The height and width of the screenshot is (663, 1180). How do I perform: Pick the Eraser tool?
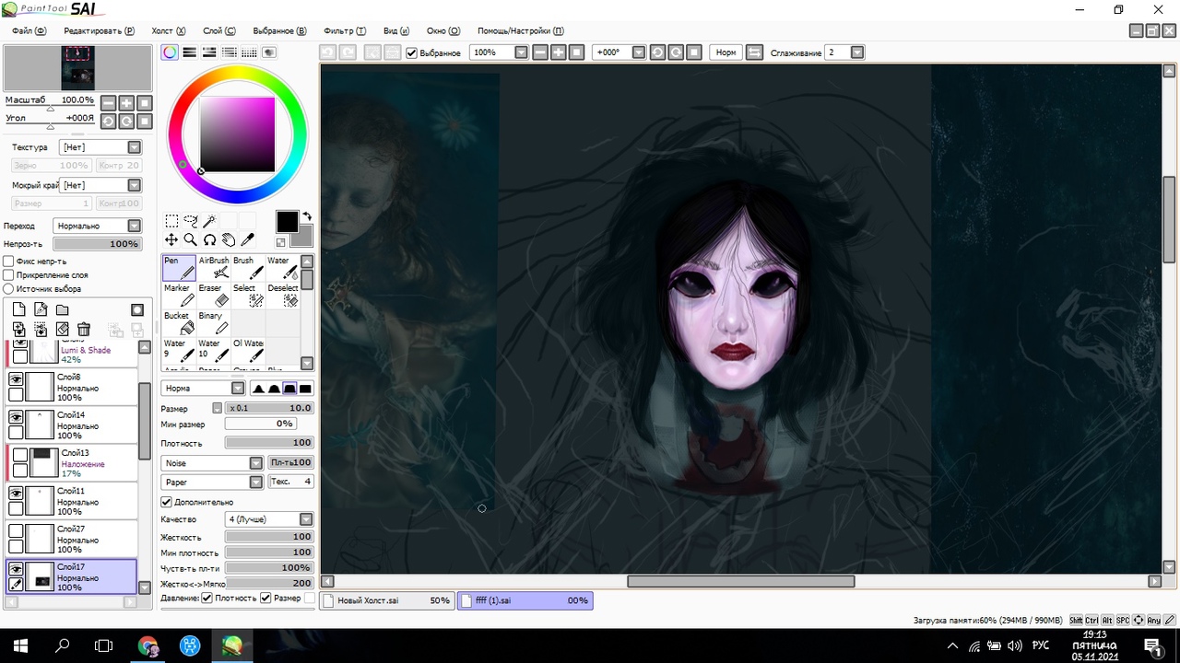pyautogui.click(x=214, y=295)
